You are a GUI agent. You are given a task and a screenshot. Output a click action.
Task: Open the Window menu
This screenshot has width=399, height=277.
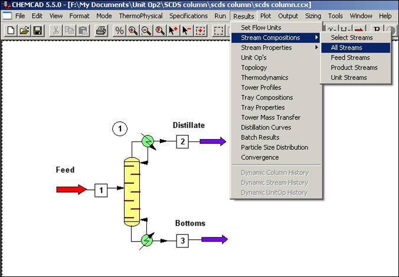pos(361,16)
